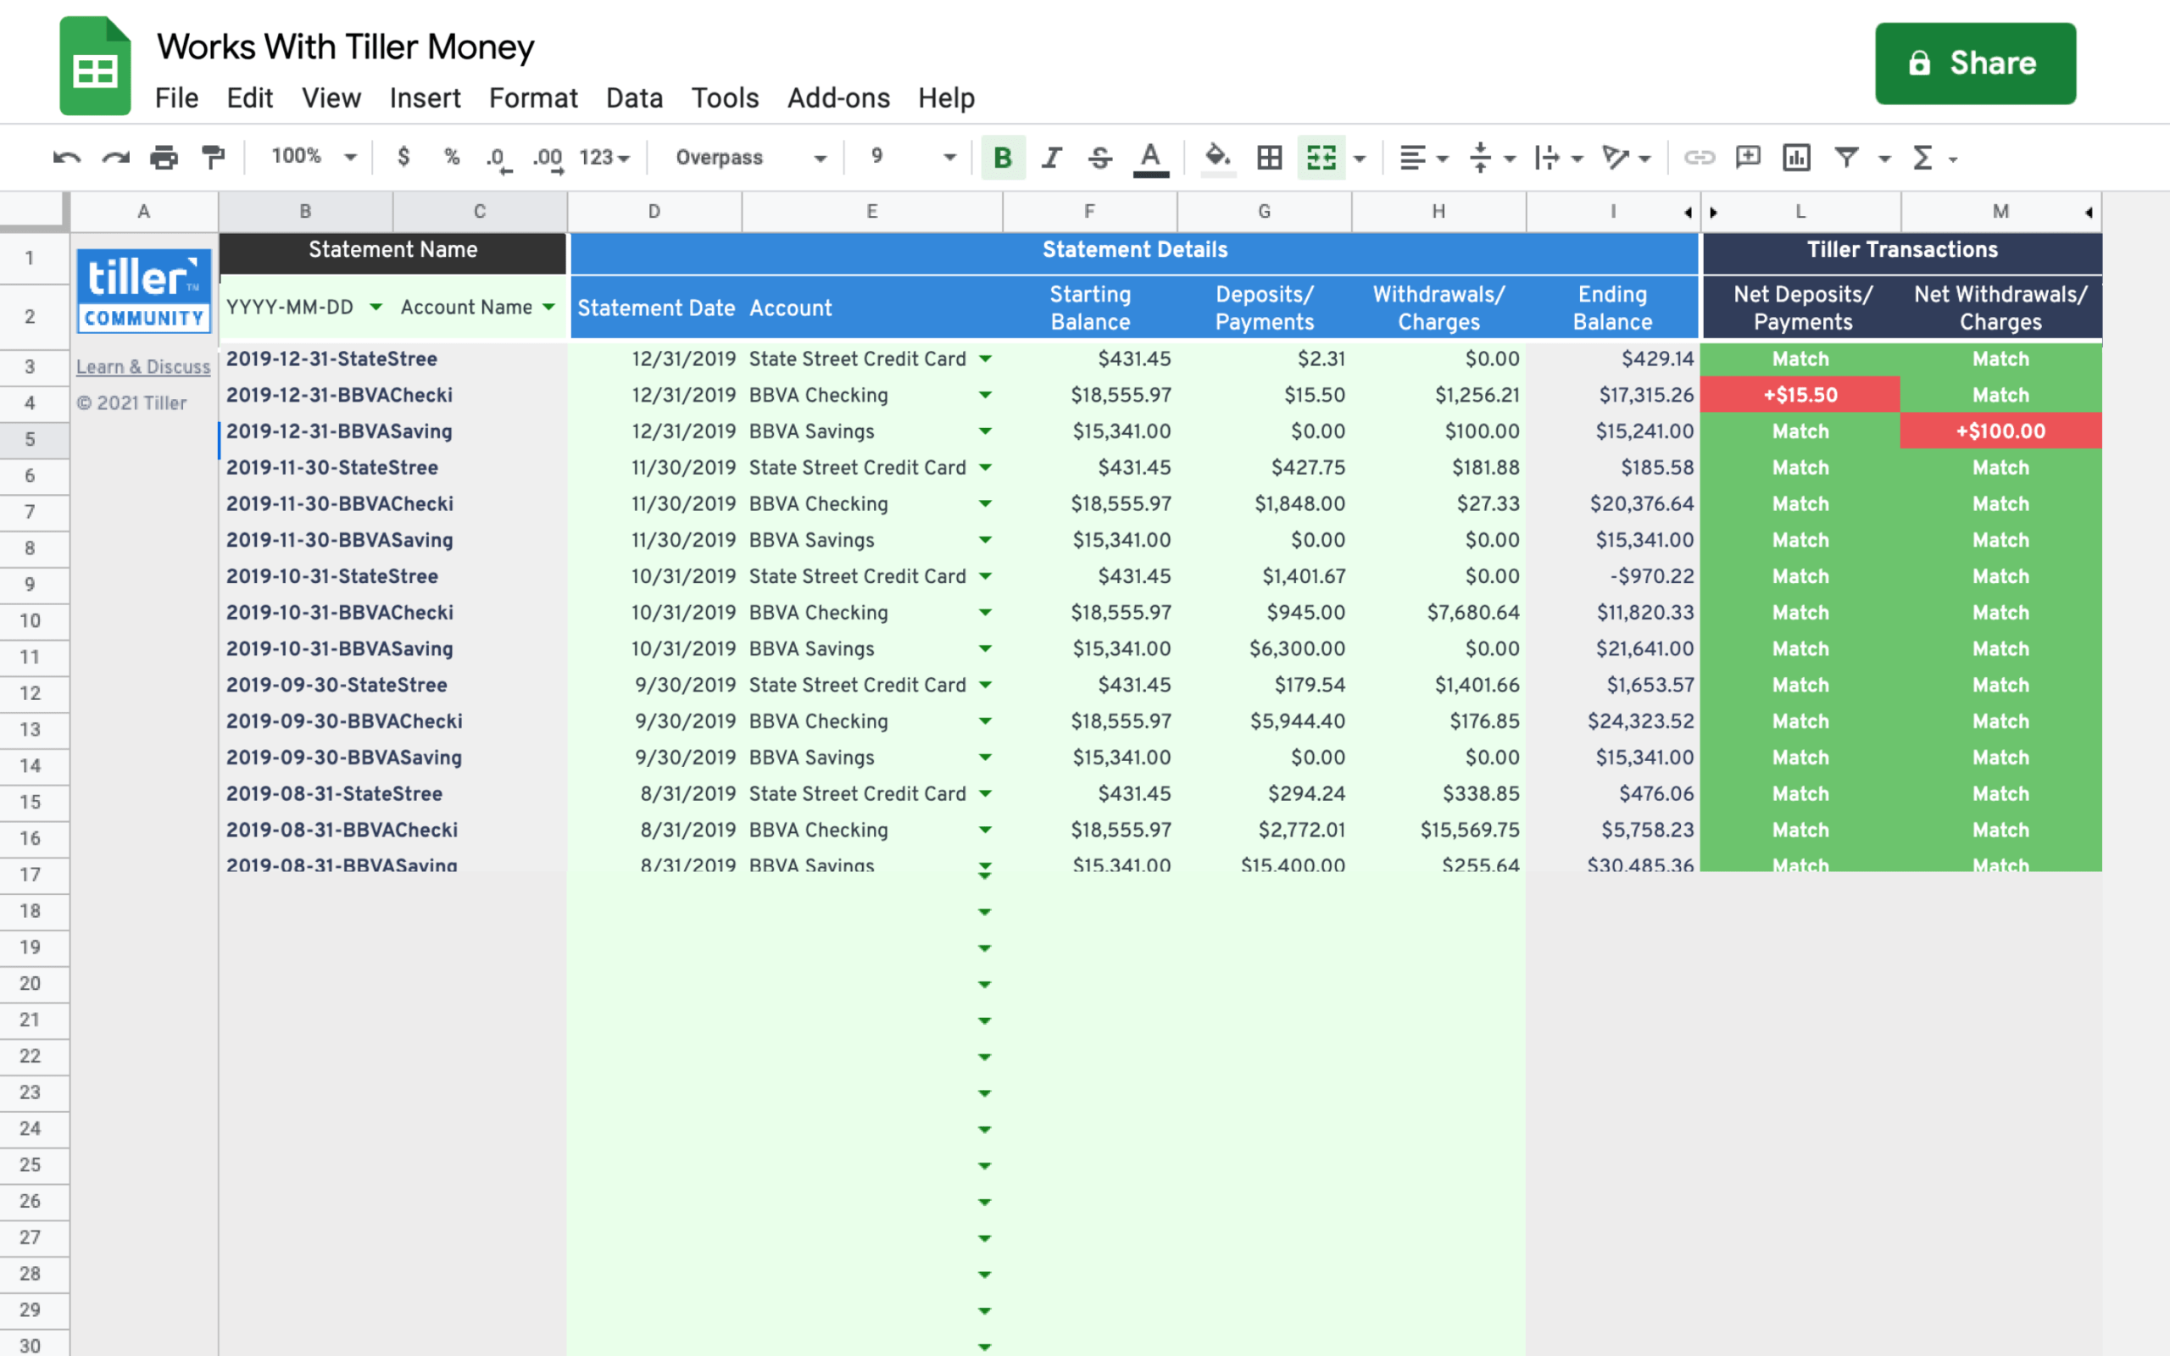Click the -$970.22 ending balance cell
This screenshot has width=2170, height=1356.
tap(1612, 575)
